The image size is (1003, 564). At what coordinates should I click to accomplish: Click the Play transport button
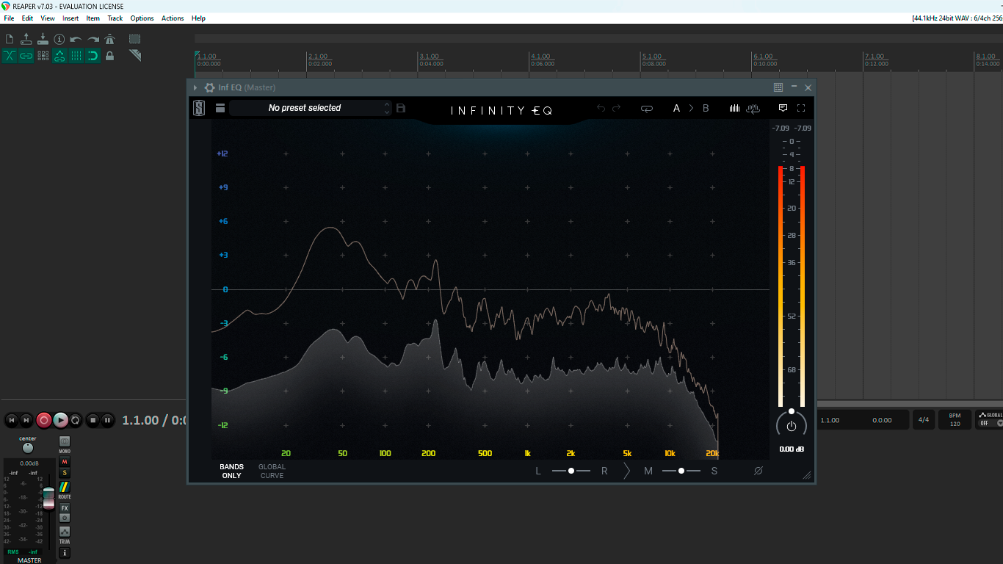(61, 420)
